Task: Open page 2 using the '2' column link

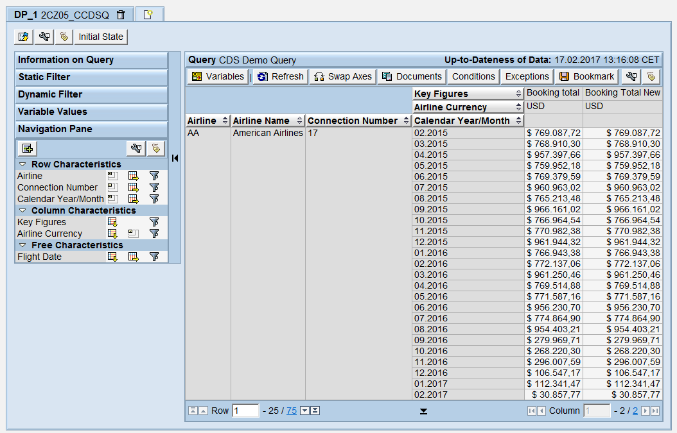Action: pyautogui.click(x=635, y=411)
